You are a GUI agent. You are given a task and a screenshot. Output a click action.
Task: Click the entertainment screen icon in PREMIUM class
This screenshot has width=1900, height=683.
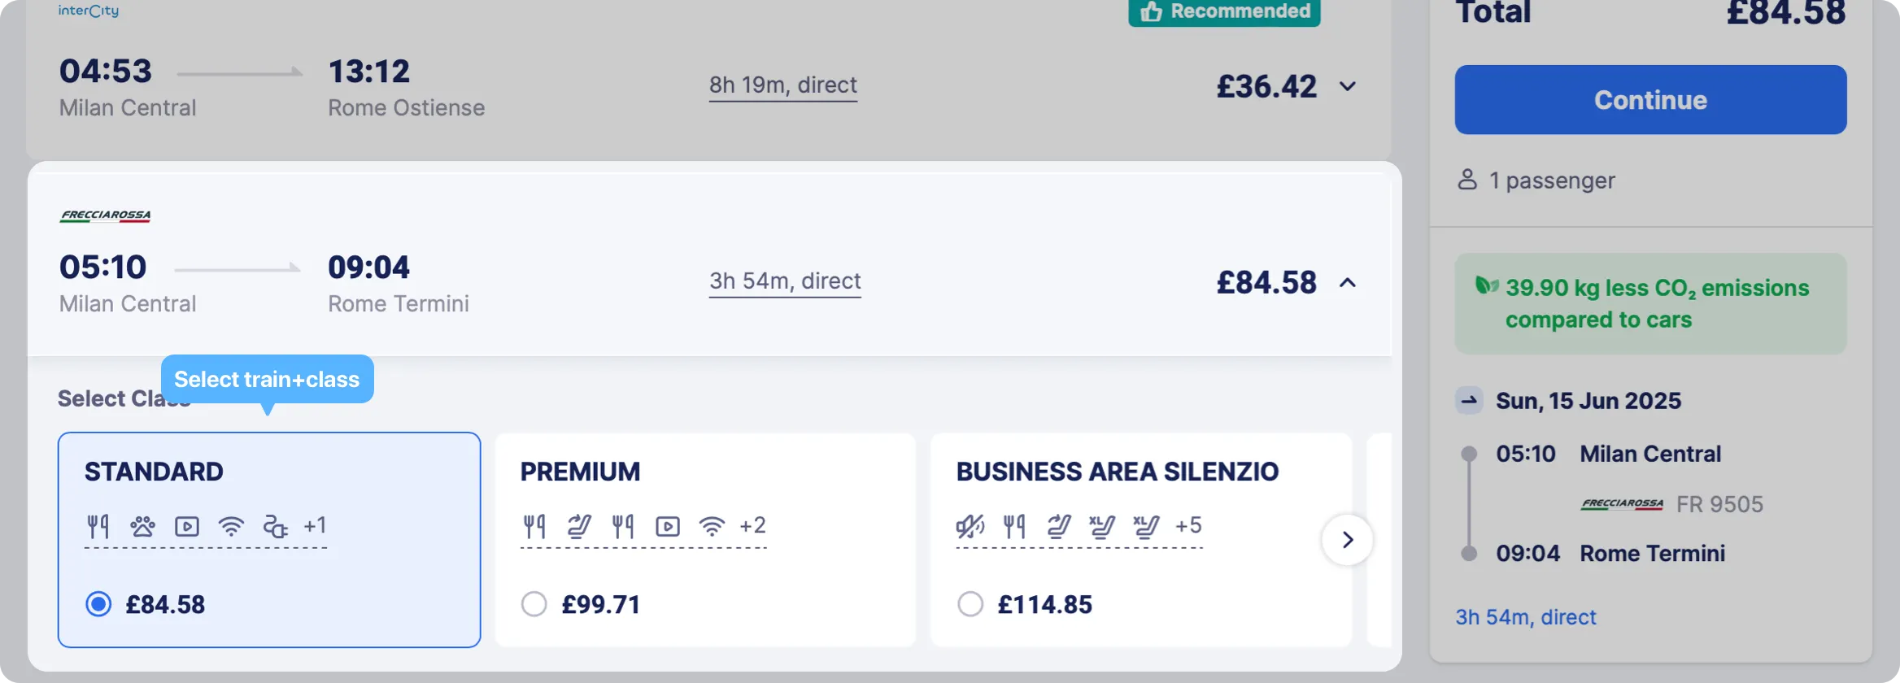pyautogui.click(x=668, y=527)
